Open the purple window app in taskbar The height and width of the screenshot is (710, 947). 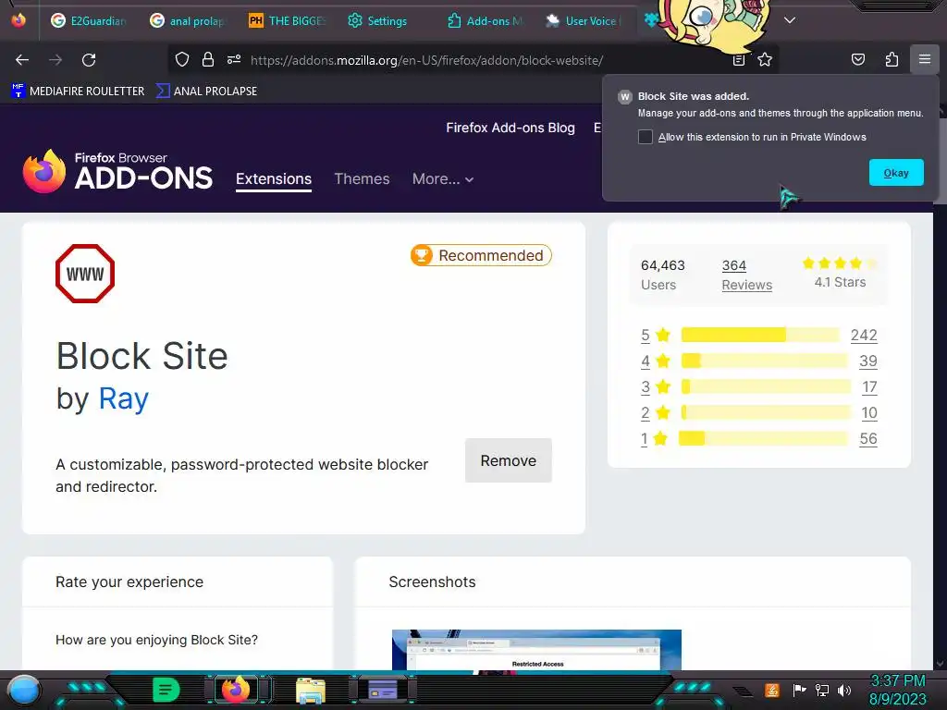[x=382, y=690]
